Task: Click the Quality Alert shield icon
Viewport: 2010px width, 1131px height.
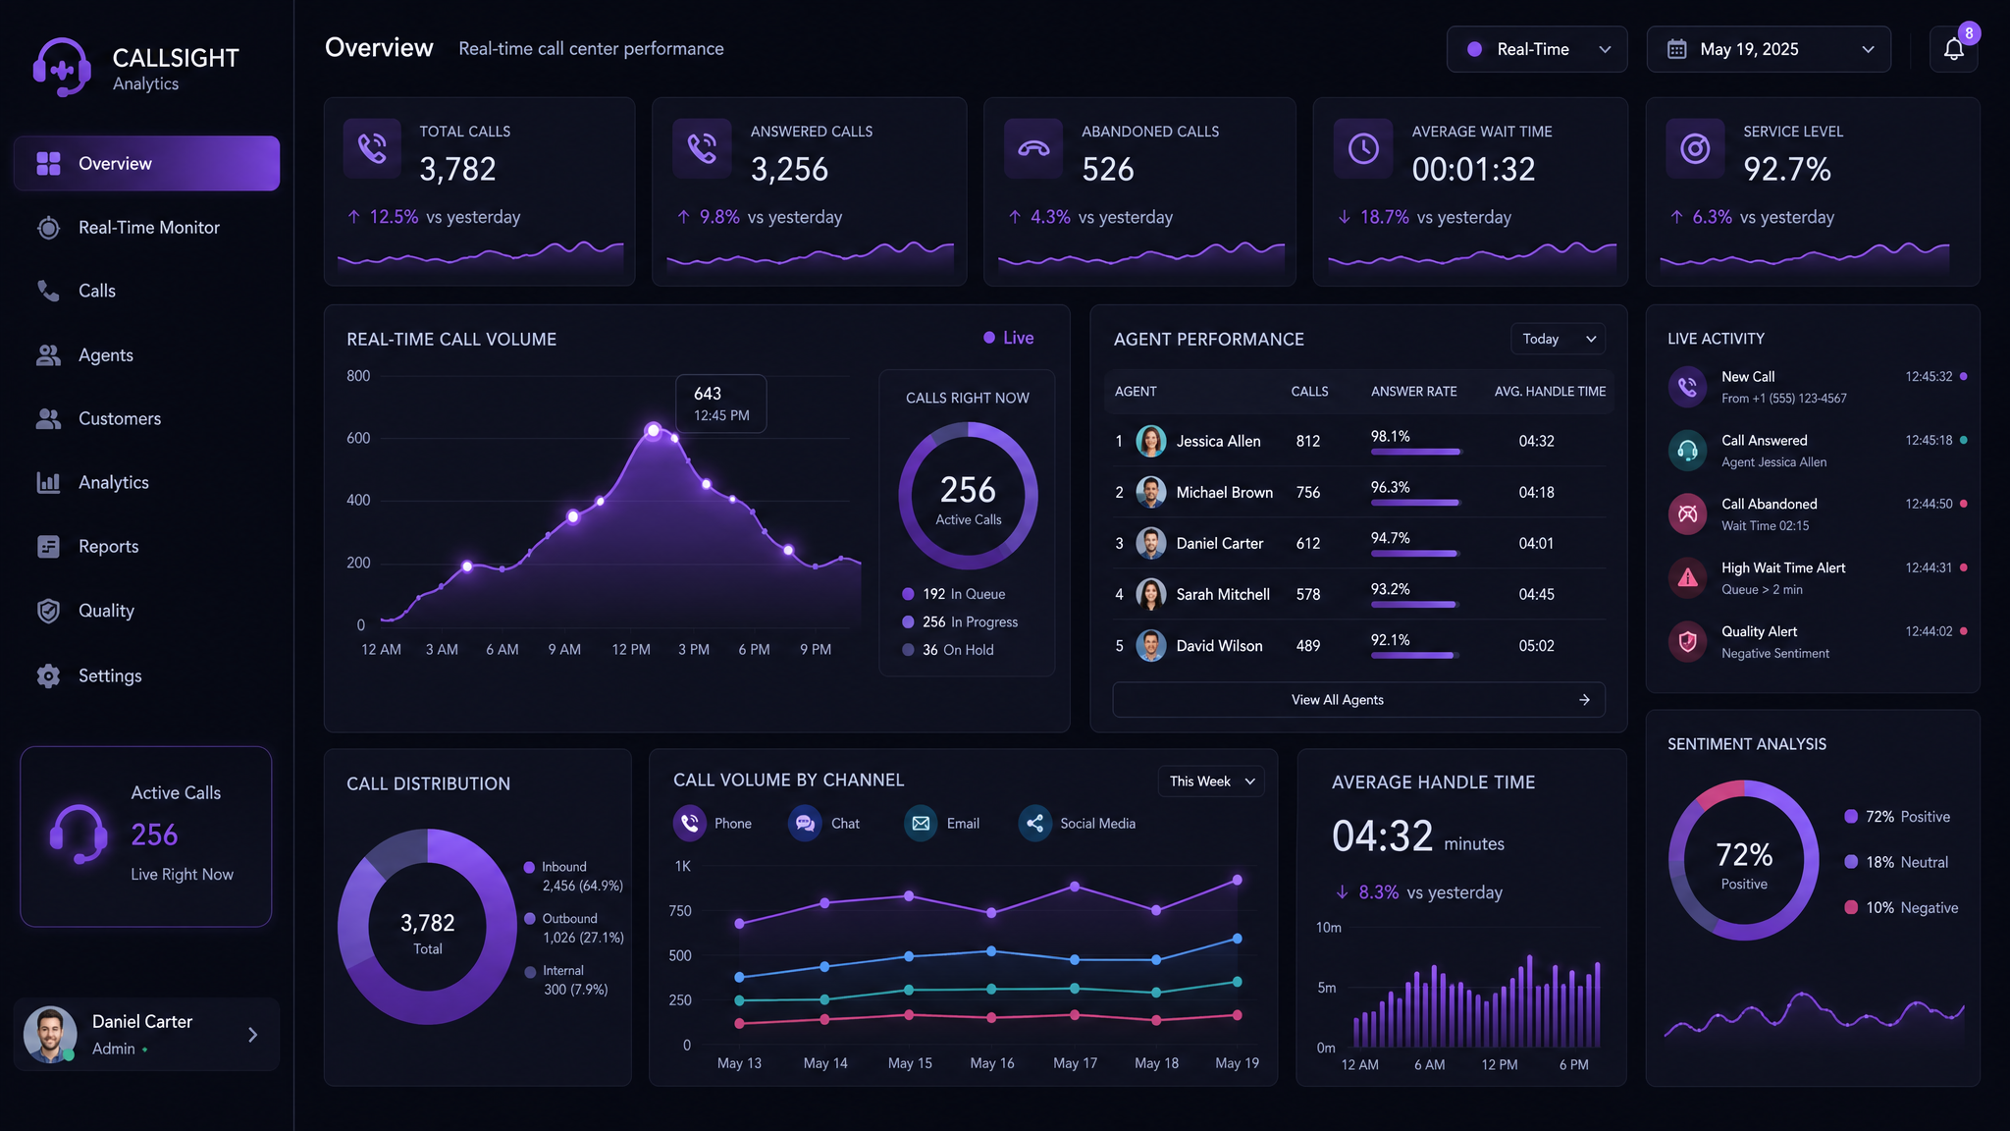Action: (1687, 641)
